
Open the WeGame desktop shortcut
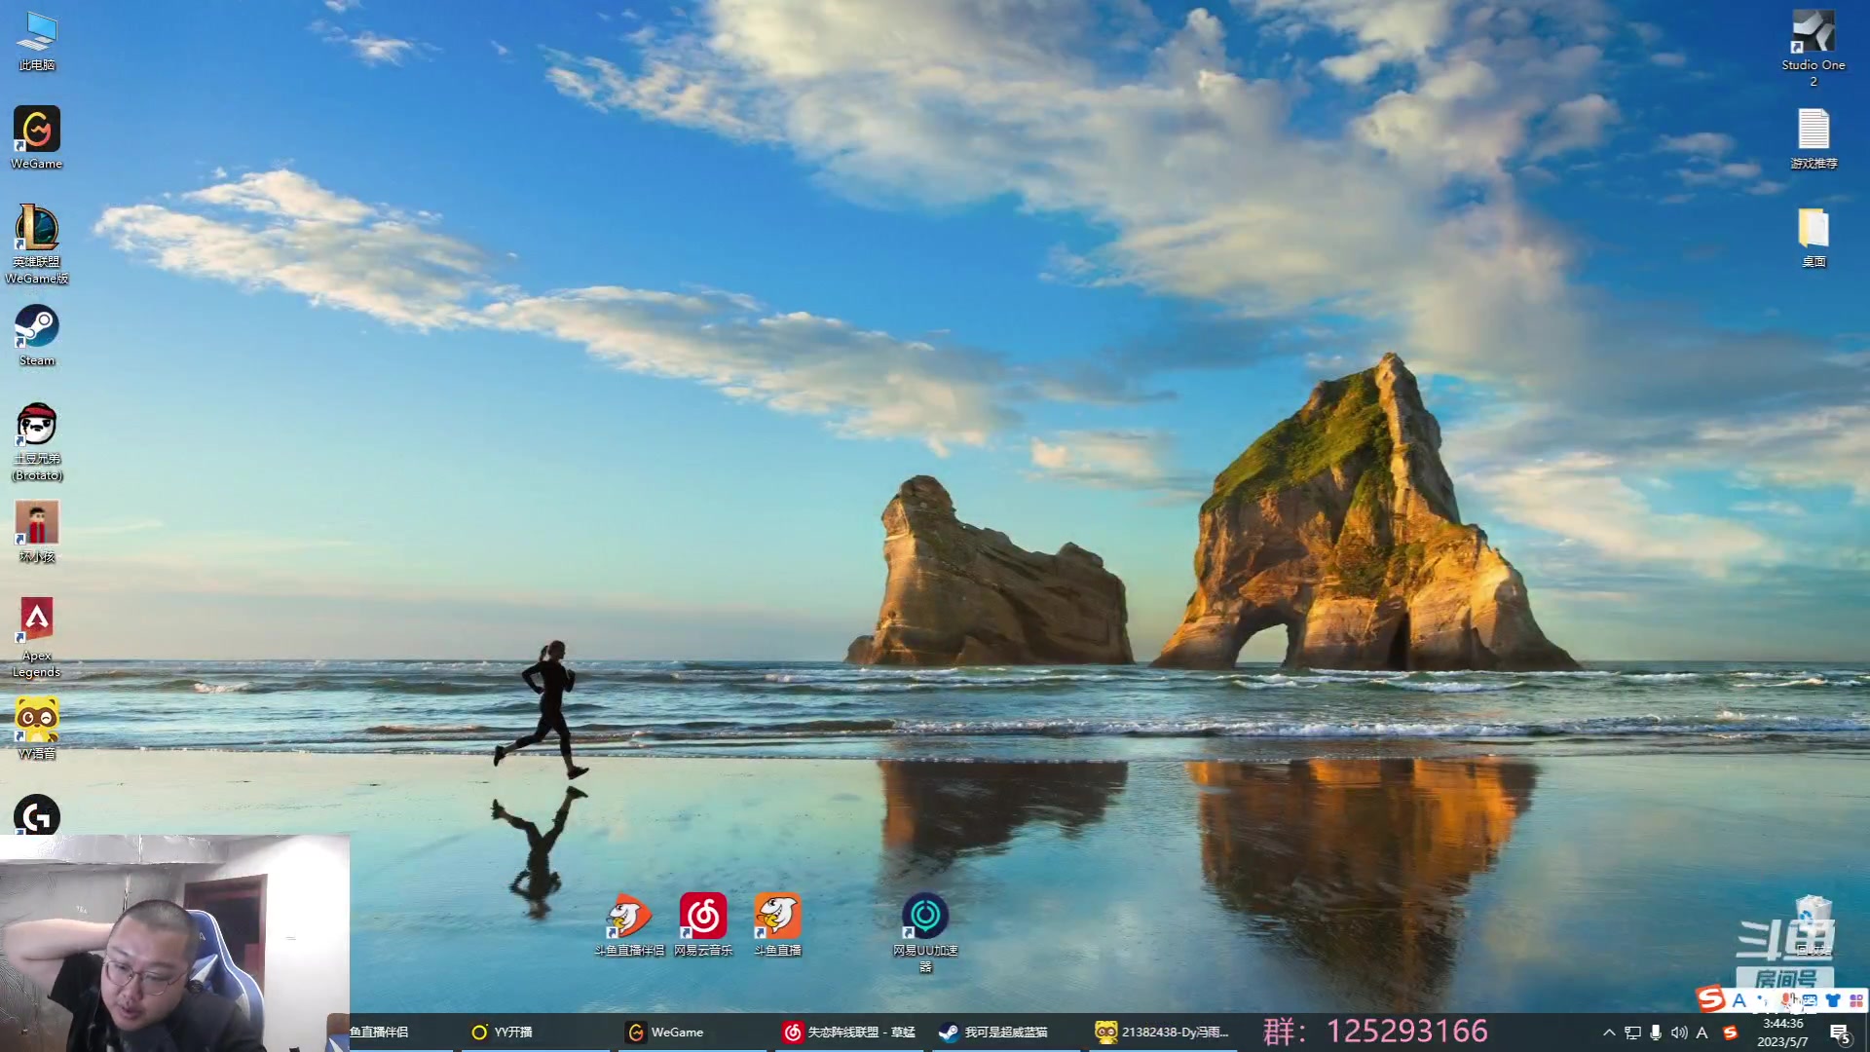click(x=36, y=130)
